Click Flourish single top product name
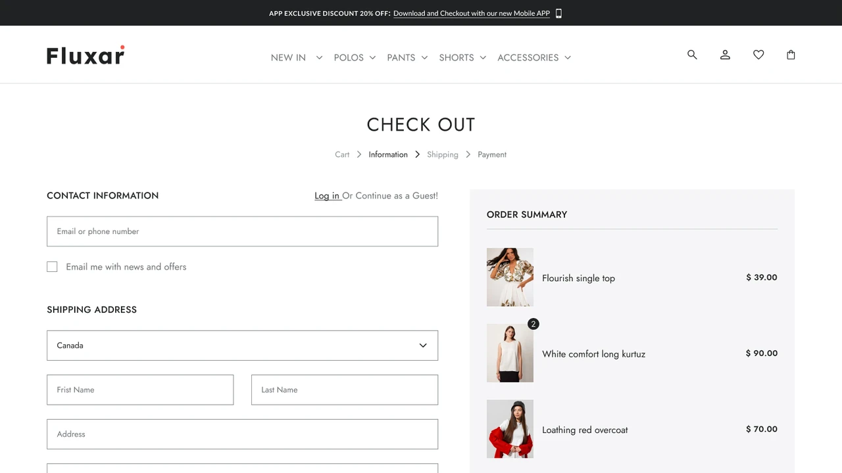Image resolution: width=842 pixels, height=473 pixels. click(x=578, y=278)
